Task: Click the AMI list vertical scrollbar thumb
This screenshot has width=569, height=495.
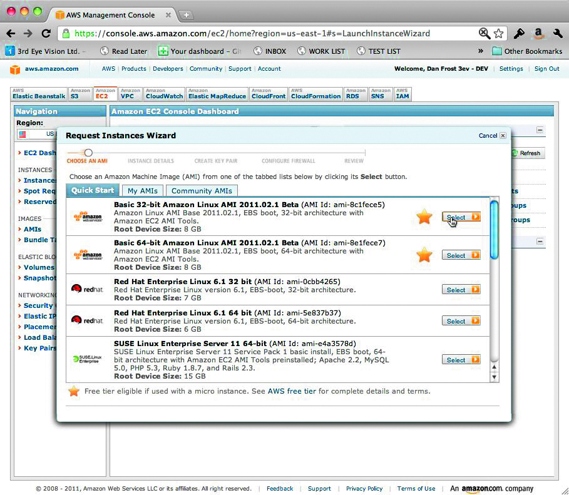Action: [x=494, y=230]
